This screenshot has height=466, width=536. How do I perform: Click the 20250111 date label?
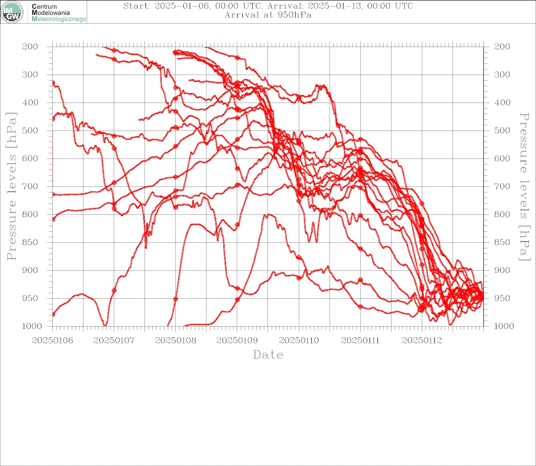(x=360, y=341)
